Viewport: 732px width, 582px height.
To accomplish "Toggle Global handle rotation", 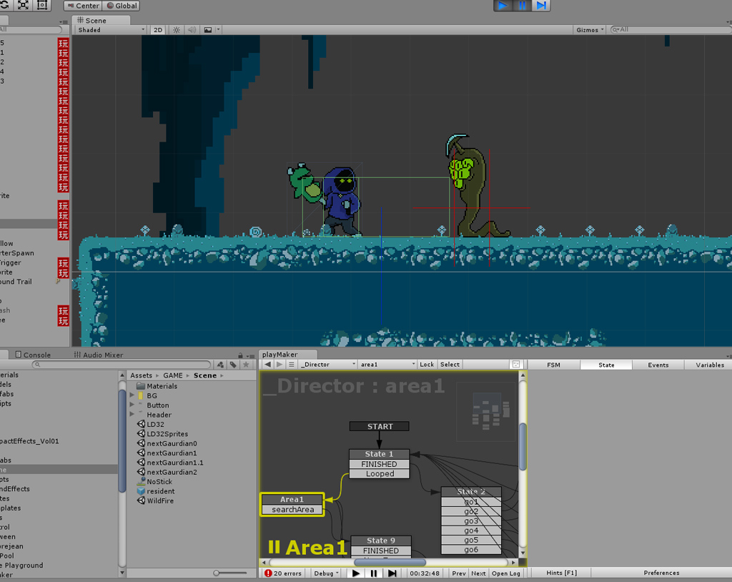I will [122, 6].
